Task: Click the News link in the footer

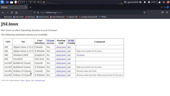Action: (22, 81)
